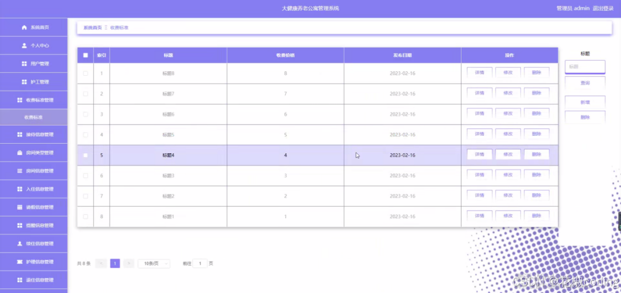Edit row 标题7 with 修改

coord(508,93)
